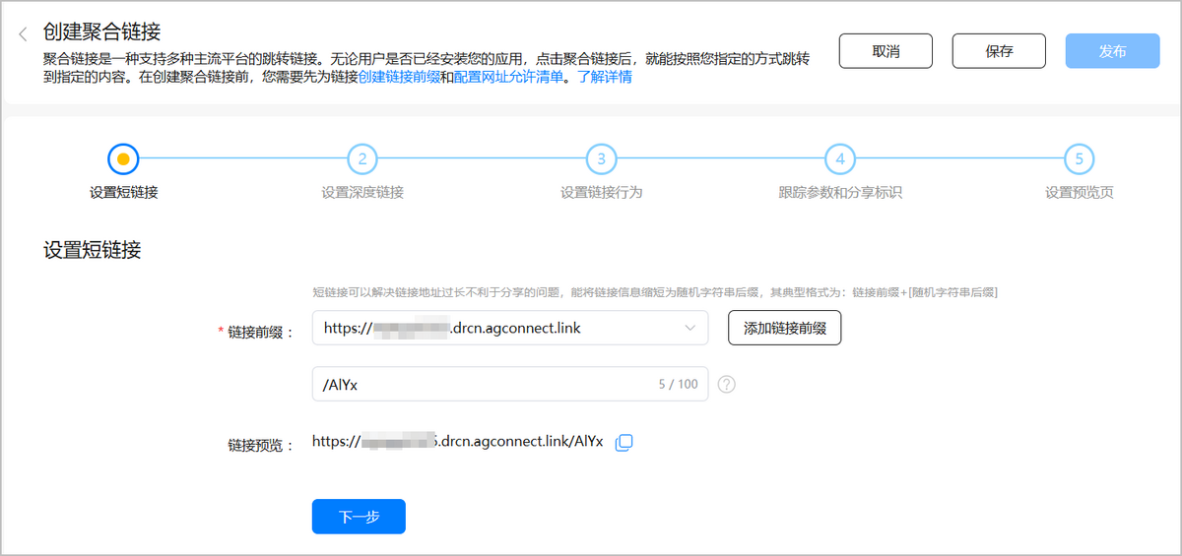This screenshot has height=556, width=1182.
Task: Open the drcn.agconnect.link prefix combo box
Action: (492, 329)
